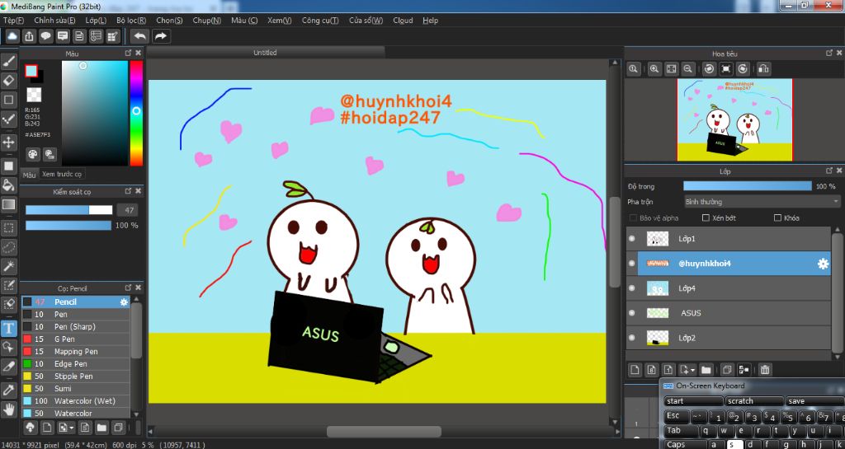Screen dimensions: 845x449
Task: Toggle visibility of Lớp4 layer
Action: [x=632, y=288]
